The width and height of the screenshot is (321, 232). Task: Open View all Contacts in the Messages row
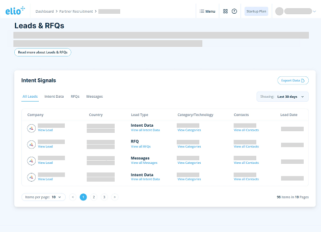(246, 163)
